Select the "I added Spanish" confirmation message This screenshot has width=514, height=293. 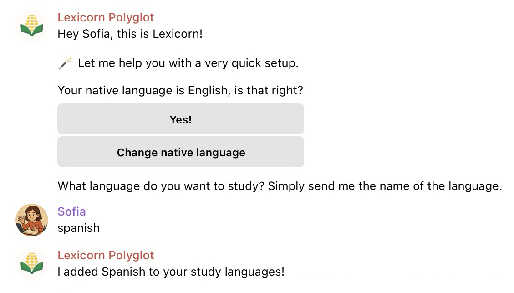point(171,272)
